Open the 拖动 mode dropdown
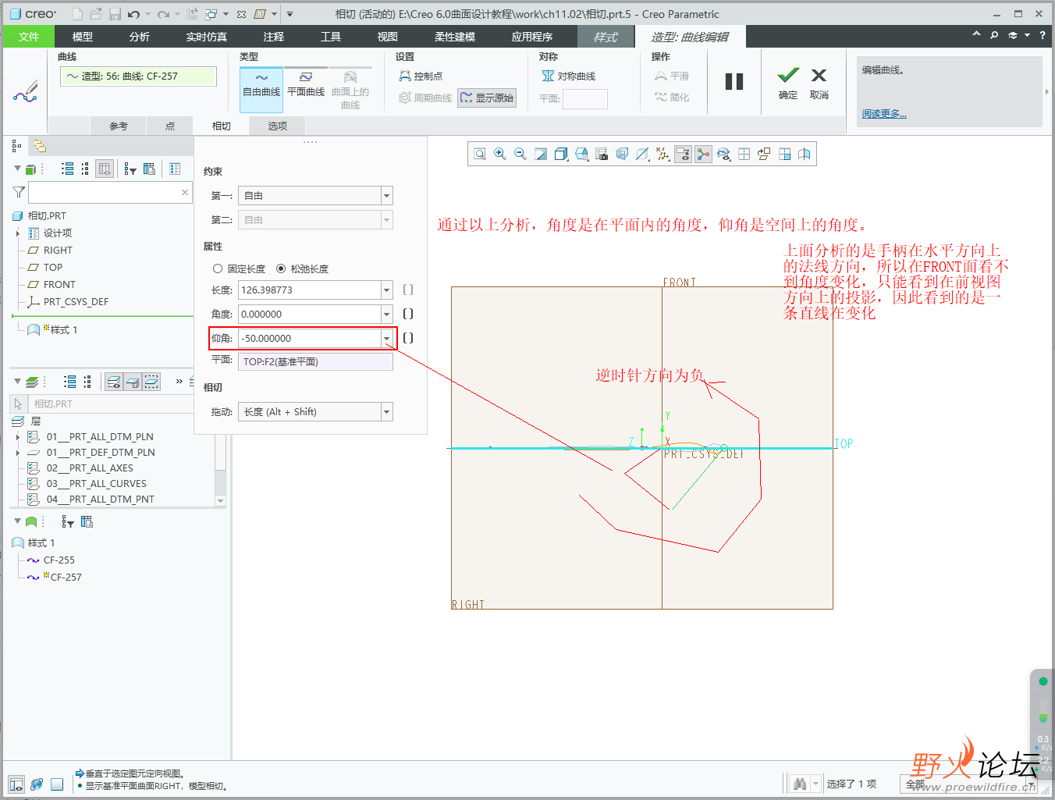1055x800 pixels. click(386, 412)
